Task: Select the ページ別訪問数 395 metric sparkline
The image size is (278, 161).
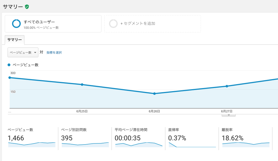Action: click(85, 145)
